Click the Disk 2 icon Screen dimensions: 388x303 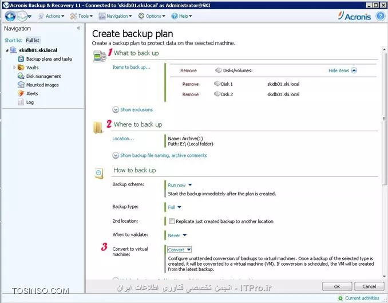pos(217,94)
